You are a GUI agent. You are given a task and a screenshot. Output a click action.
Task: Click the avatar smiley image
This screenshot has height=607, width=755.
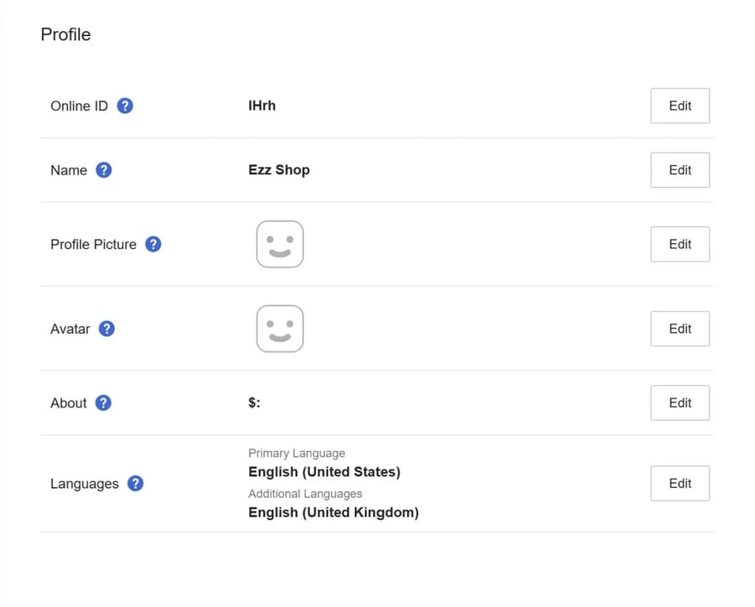tap(279, 329)
